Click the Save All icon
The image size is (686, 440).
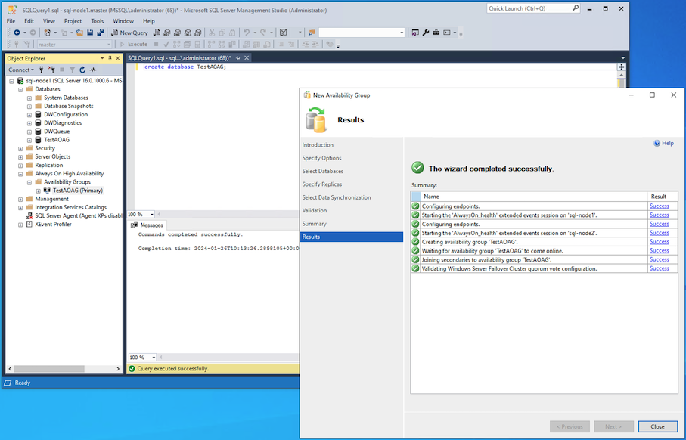(x=100, y=33)
